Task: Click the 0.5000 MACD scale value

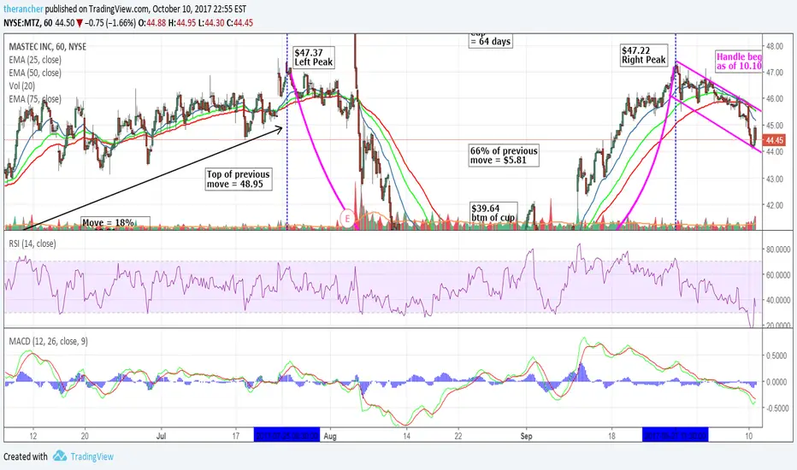Action: coord(776,355)
